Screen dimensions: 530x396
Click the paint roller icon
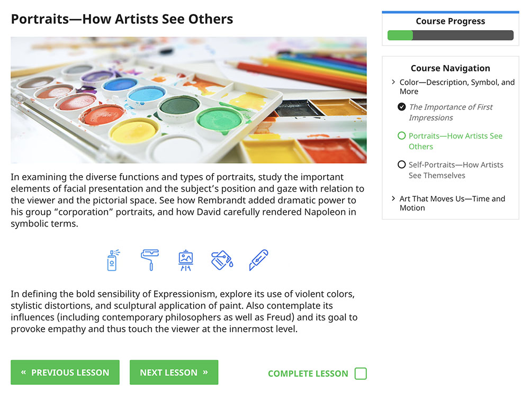(149, 260)
